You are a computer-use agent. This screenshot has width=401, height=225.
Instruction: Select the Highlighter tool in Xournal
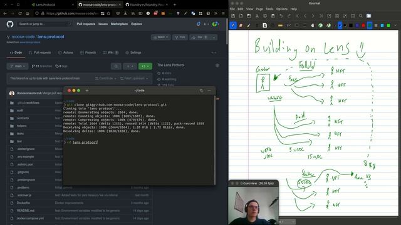click(x=249, y=25)
